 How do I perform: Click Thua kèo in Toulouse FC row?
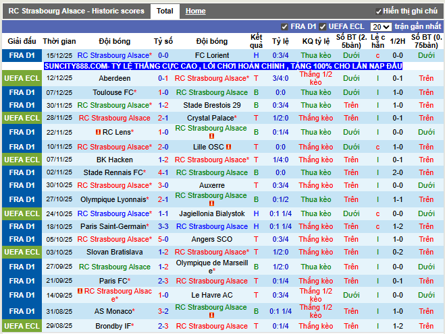point(316,92)
